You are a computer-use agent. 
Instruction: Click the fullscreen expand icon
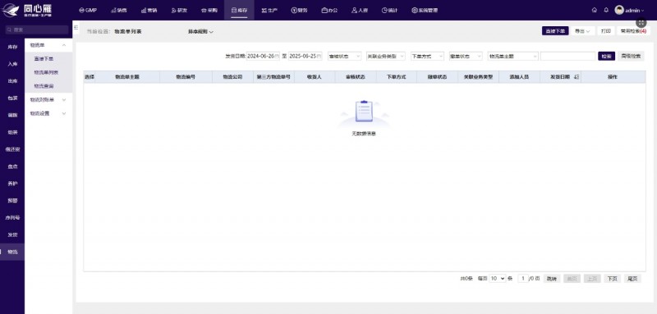[x=641, y=23]
